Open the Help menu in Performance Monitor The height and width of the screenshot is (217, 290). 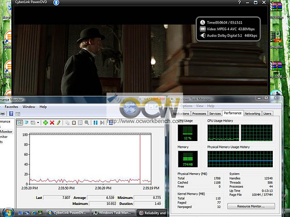click(43, 107)
